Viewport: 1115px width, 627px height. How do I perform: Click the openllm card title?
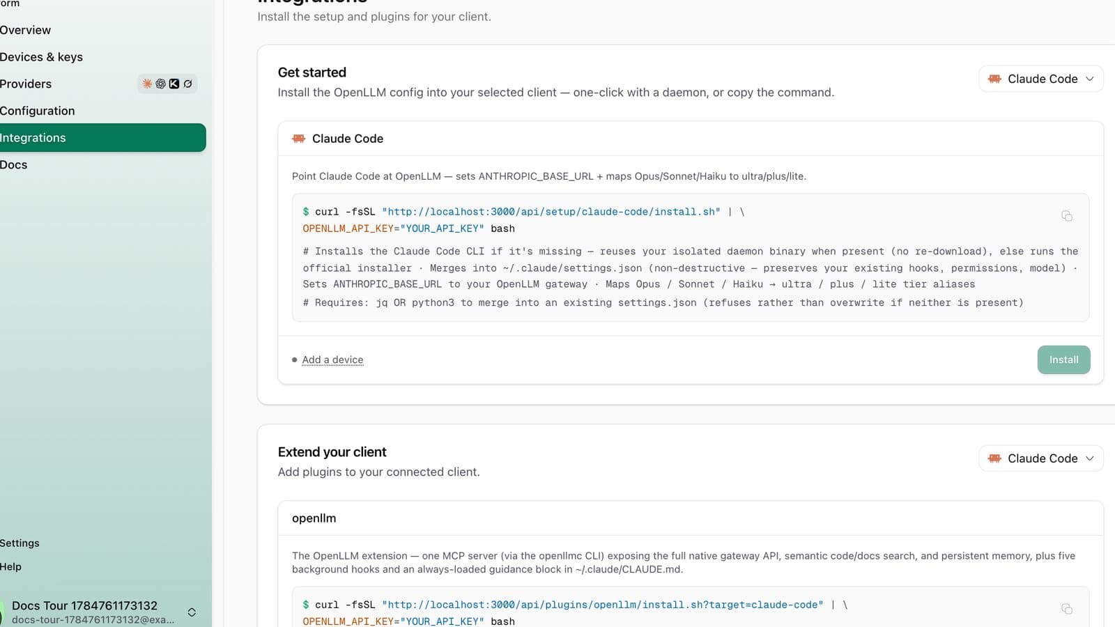pyautogui.click(x=314, y=518)
